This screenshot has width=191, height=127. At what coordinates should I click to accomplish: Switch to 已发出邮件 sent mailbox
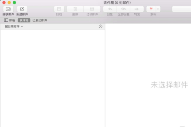click(x=40, y=20)
